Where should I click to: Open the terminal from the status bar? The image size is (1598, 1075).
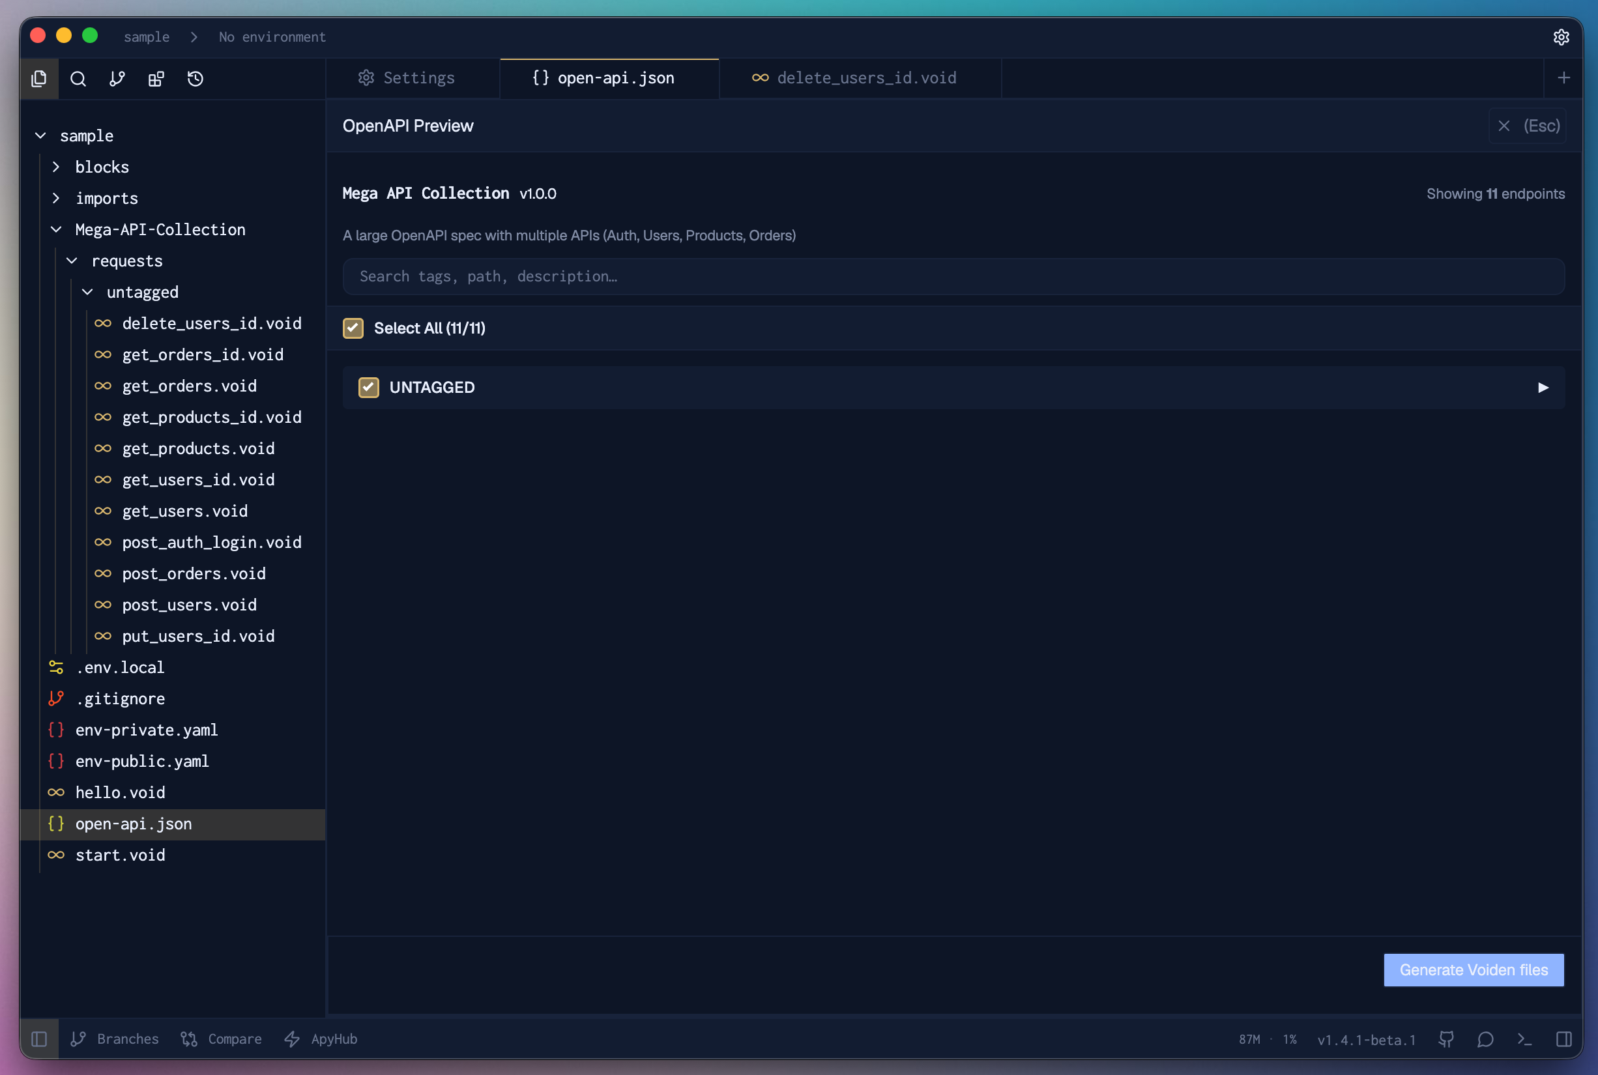(x=1524, y=1039)
